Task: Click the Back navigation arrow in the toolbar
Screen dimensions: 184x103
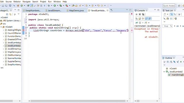Action: point(102,5)
